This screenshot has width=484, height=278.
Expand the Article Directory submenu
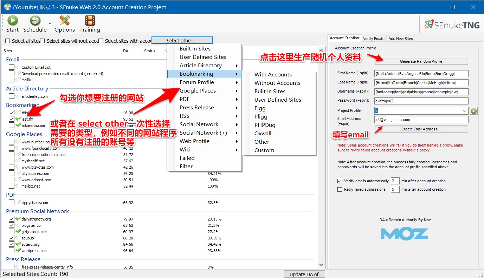[204, 66]
